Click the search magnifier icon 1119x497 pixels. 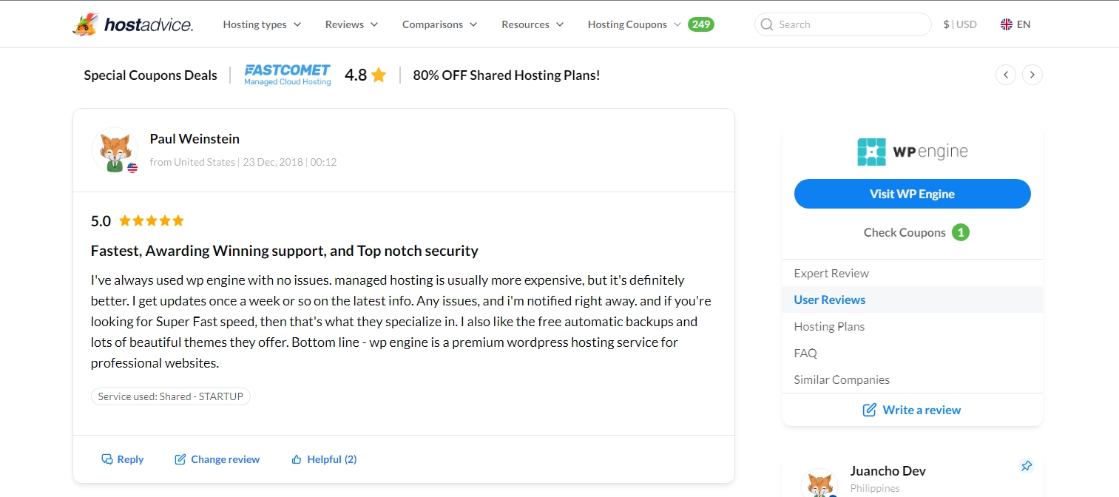pyautogui.click(x=767, y=24)
